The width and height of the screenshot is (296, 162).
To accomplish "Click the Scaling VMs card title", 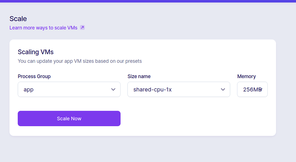I will 36,52.
